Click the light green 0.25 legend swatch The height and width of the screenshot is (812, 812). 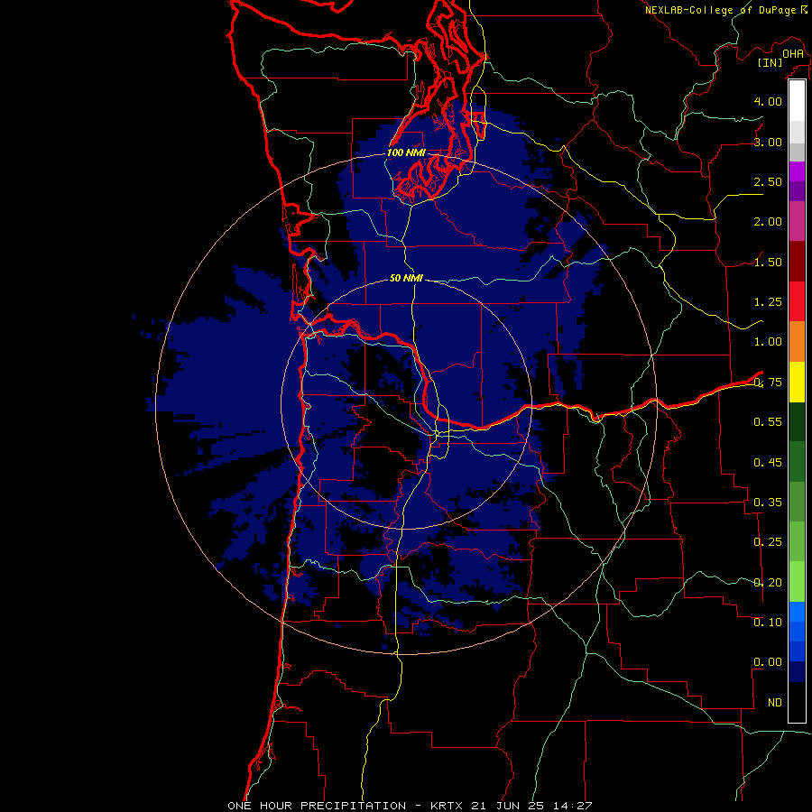click(797, 541)
